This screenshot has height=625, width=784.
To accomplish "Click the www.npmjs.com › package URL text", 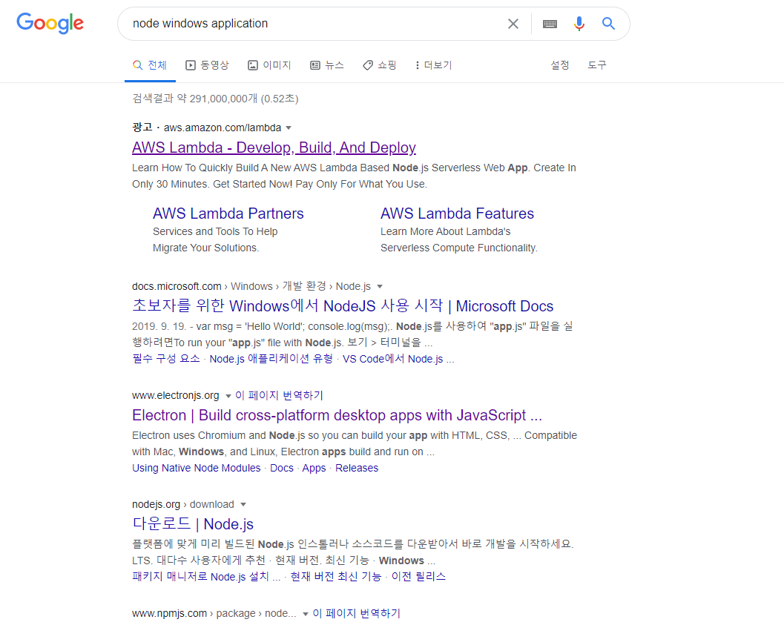I will [214, 613].
